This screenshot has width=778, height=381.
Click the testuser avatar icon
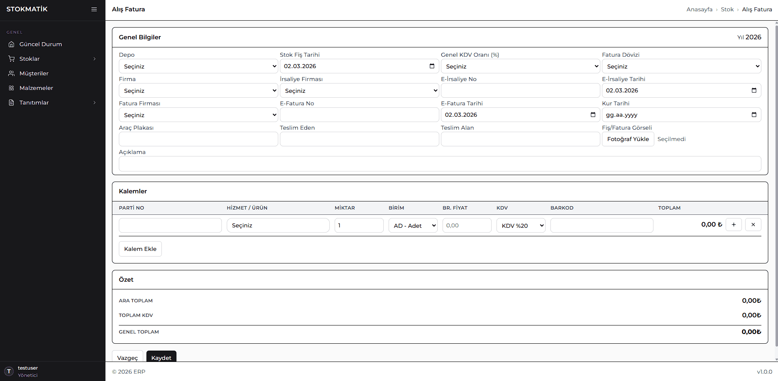[9, 371]
